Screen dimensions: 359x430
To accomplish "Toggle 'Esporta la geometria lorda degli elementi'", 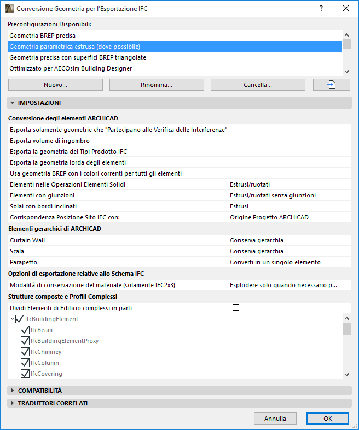I will tap(236, 162).
